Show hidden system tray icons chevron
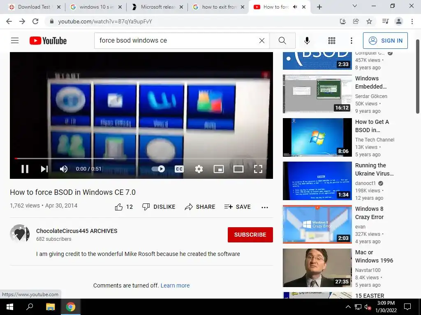This screenshot has height=315, width=421. 348,307
